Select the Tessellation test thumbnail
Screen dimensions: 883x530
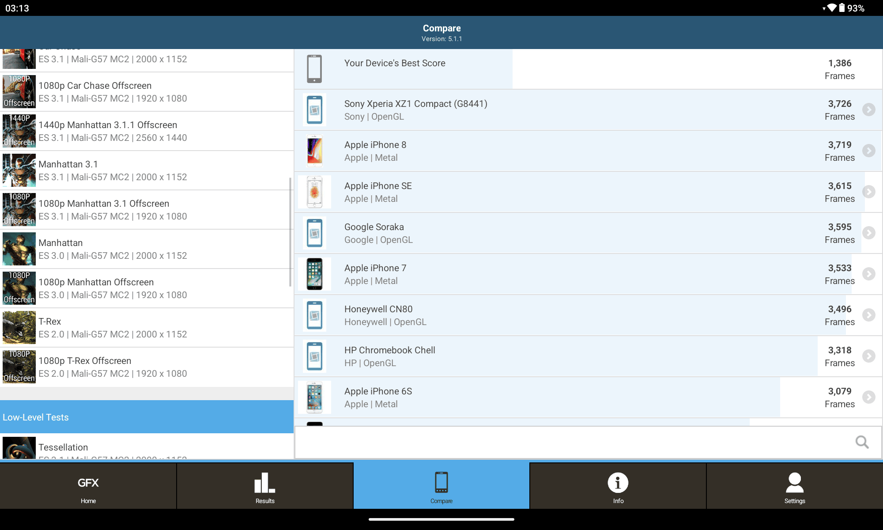19,448
